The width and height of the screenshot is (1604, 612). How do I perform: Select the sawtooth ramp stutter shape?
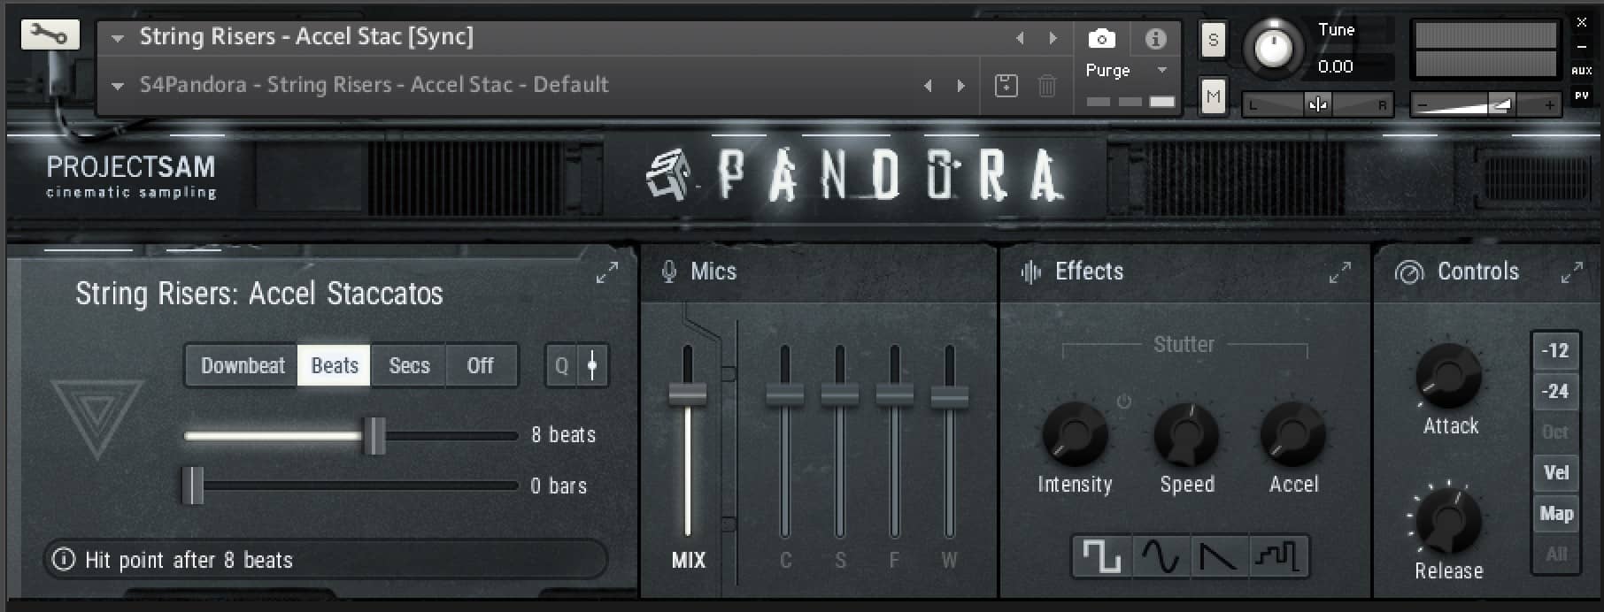click(1219, 556)
